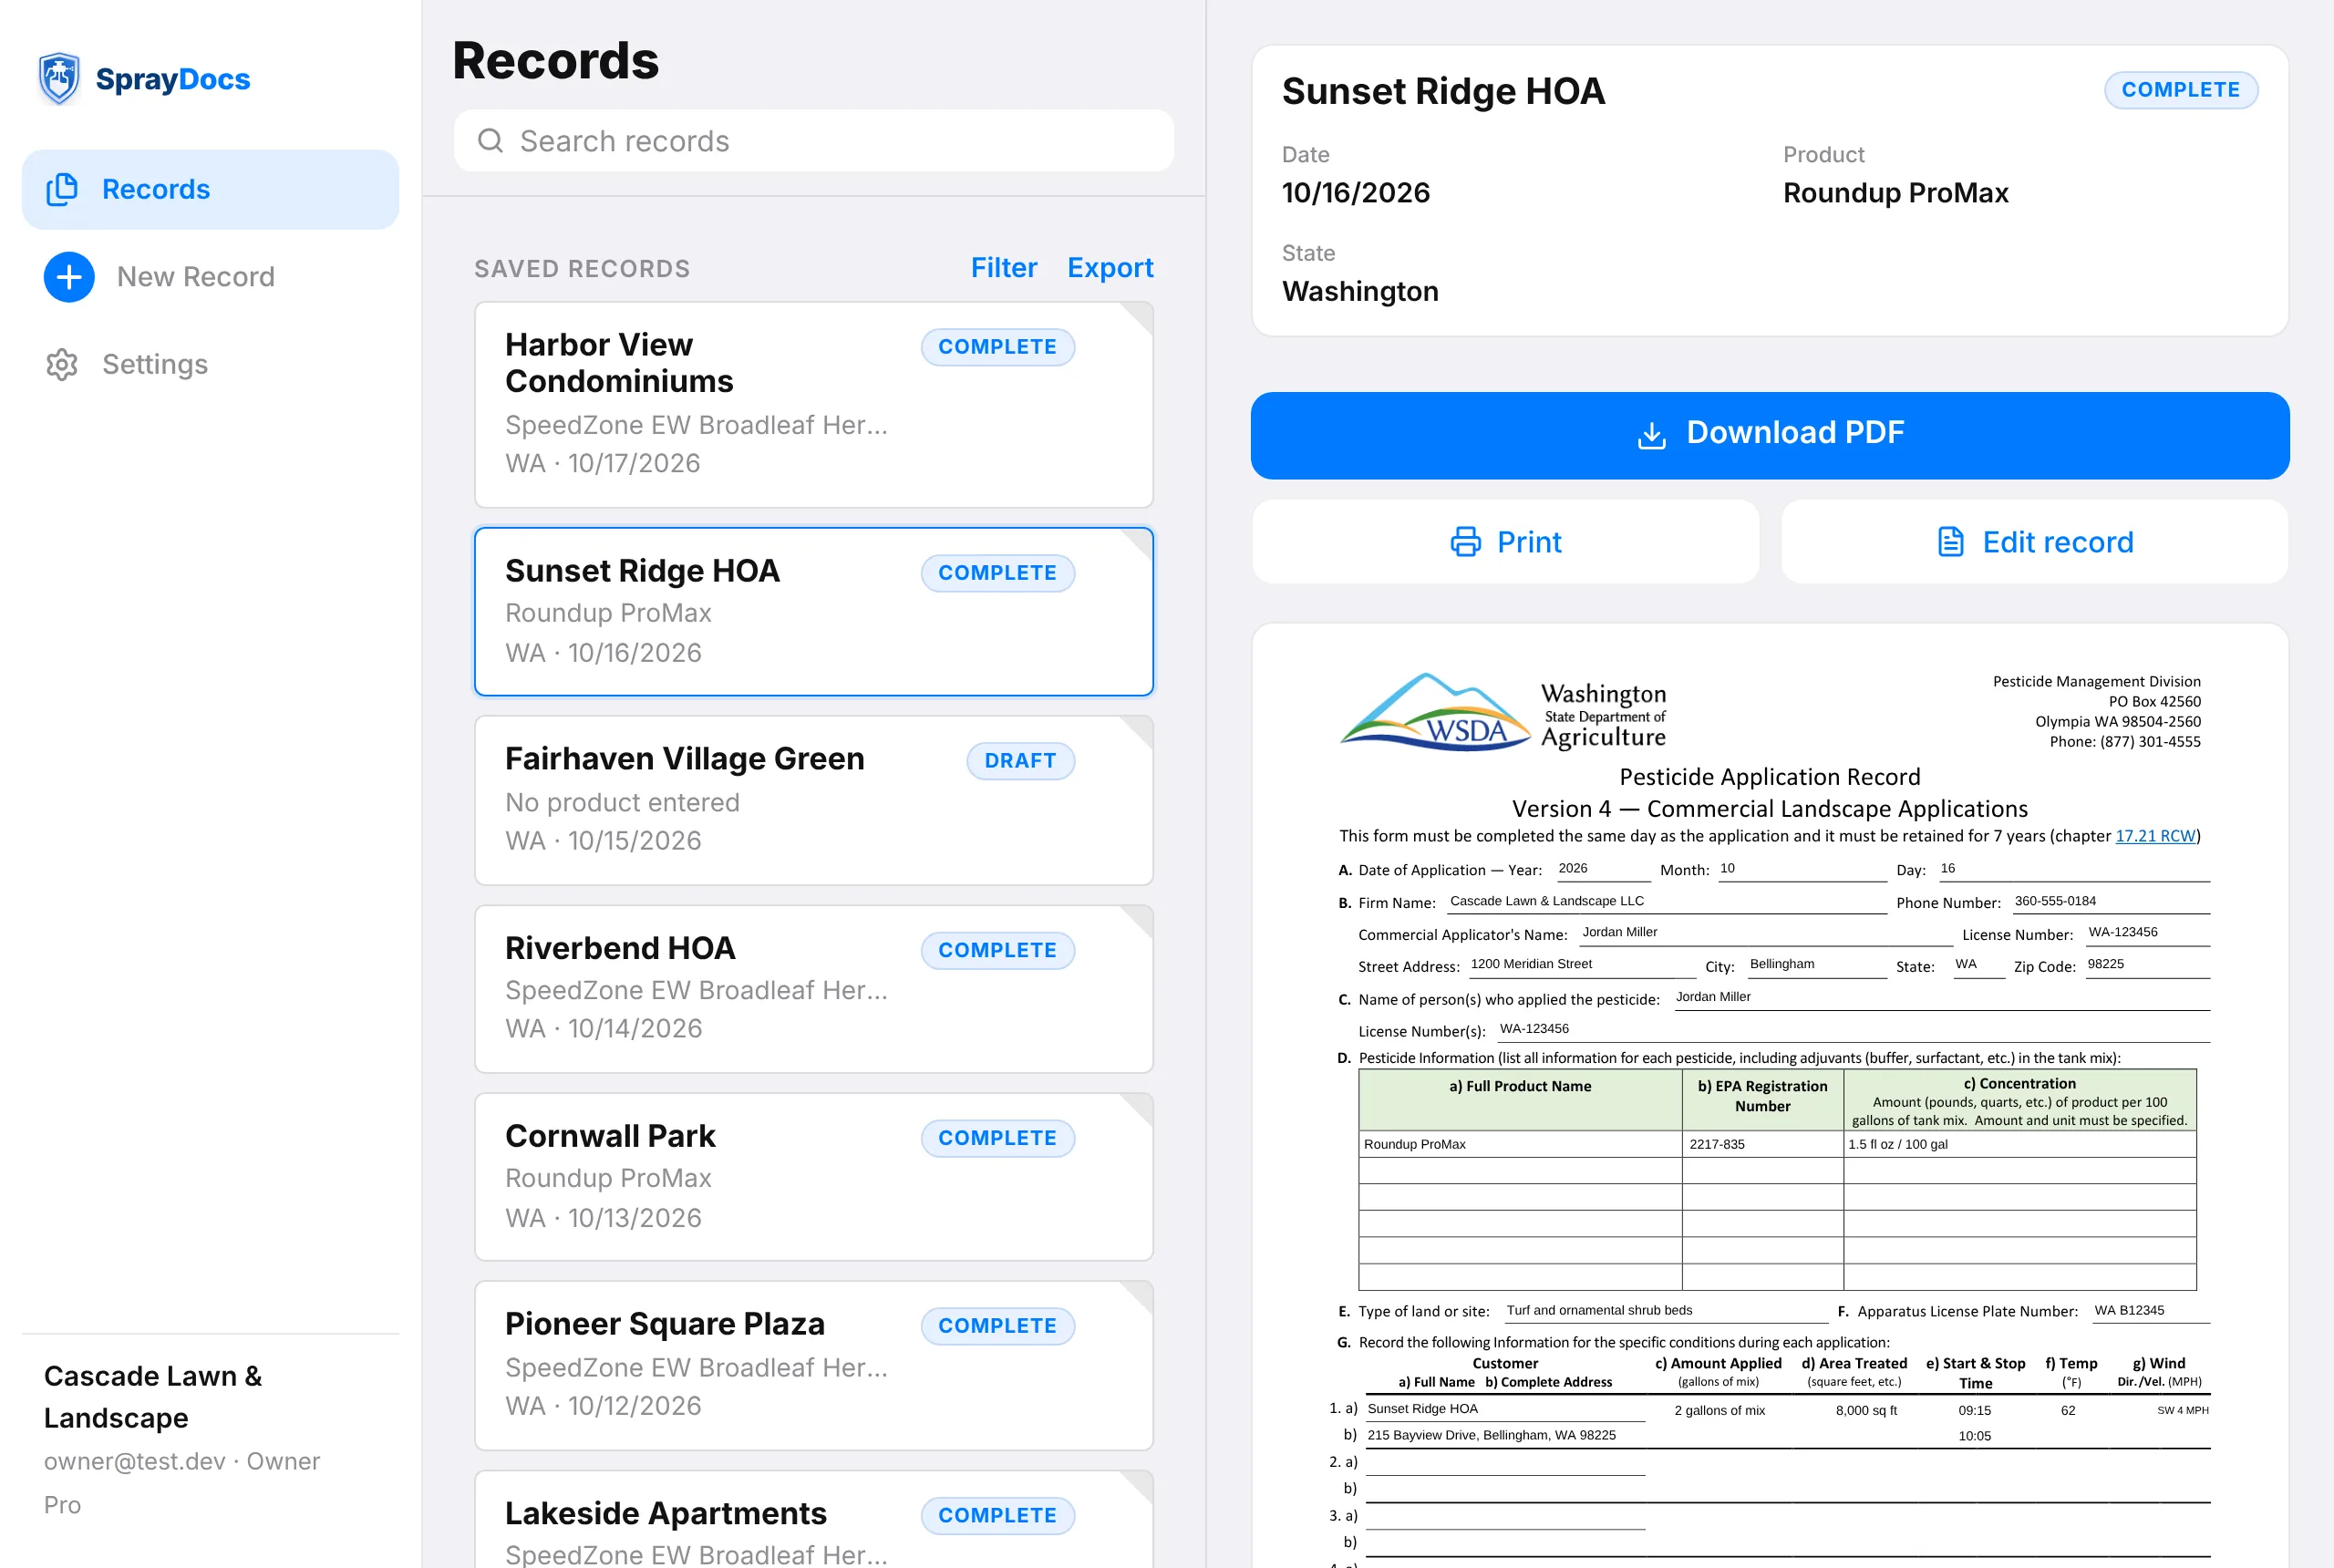Image resolution: width=2334 pixels, height=1568 pixels.
Task: Click EPA number '2217-835' in the form table
Action: 1716,1144
